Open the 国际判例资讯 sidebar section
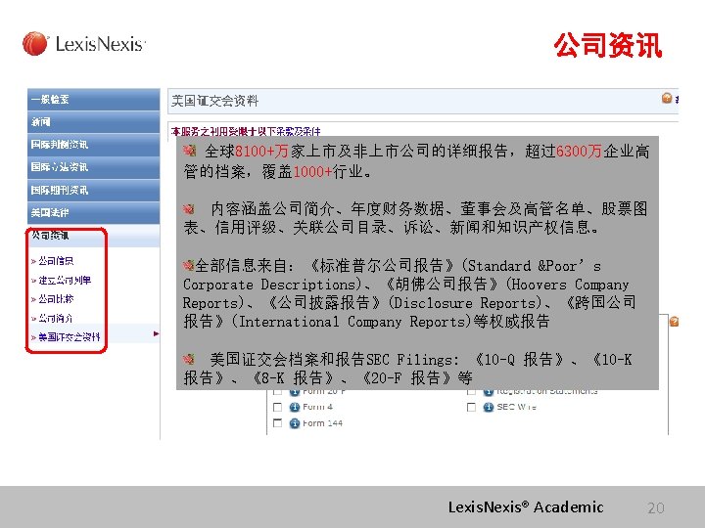The width and height of the screenshot is (705, 528). pos(94,145)
